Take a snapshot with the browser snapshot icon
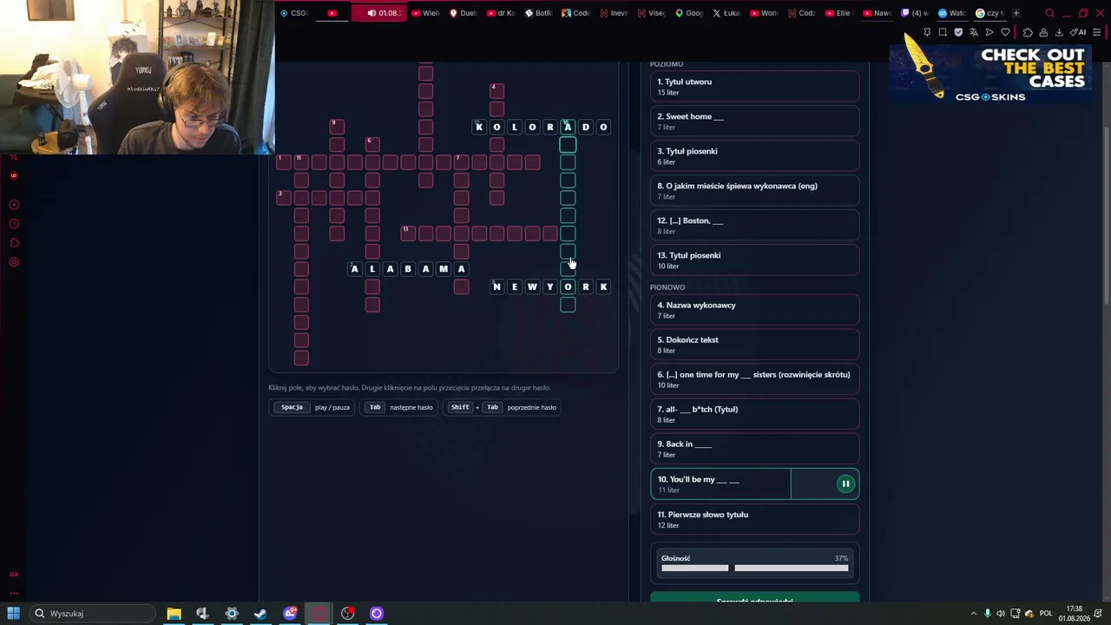The height and width of the screenshot is (625, 1111). click(x=943, y=32)
